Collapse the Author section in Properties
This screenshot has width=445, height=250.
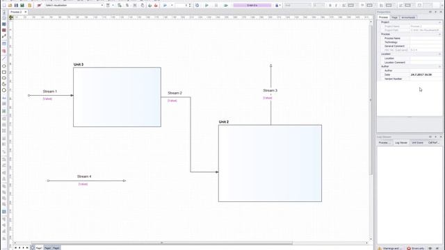pos(440,67)
